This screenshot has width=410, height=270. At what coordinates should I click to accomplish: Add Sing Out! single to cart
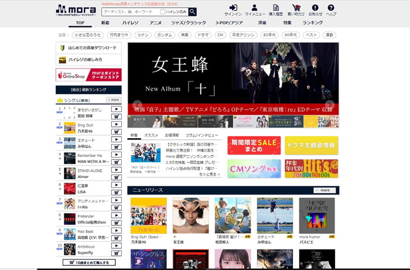pos(117,131)
